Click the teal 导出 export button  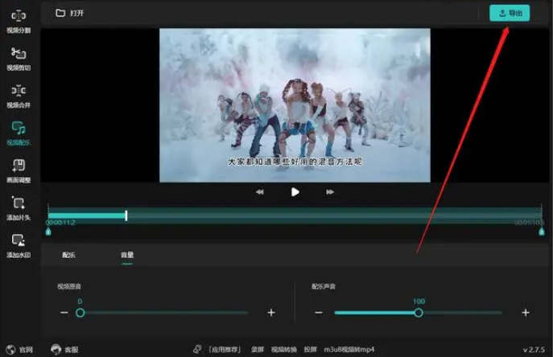point(510,13)
